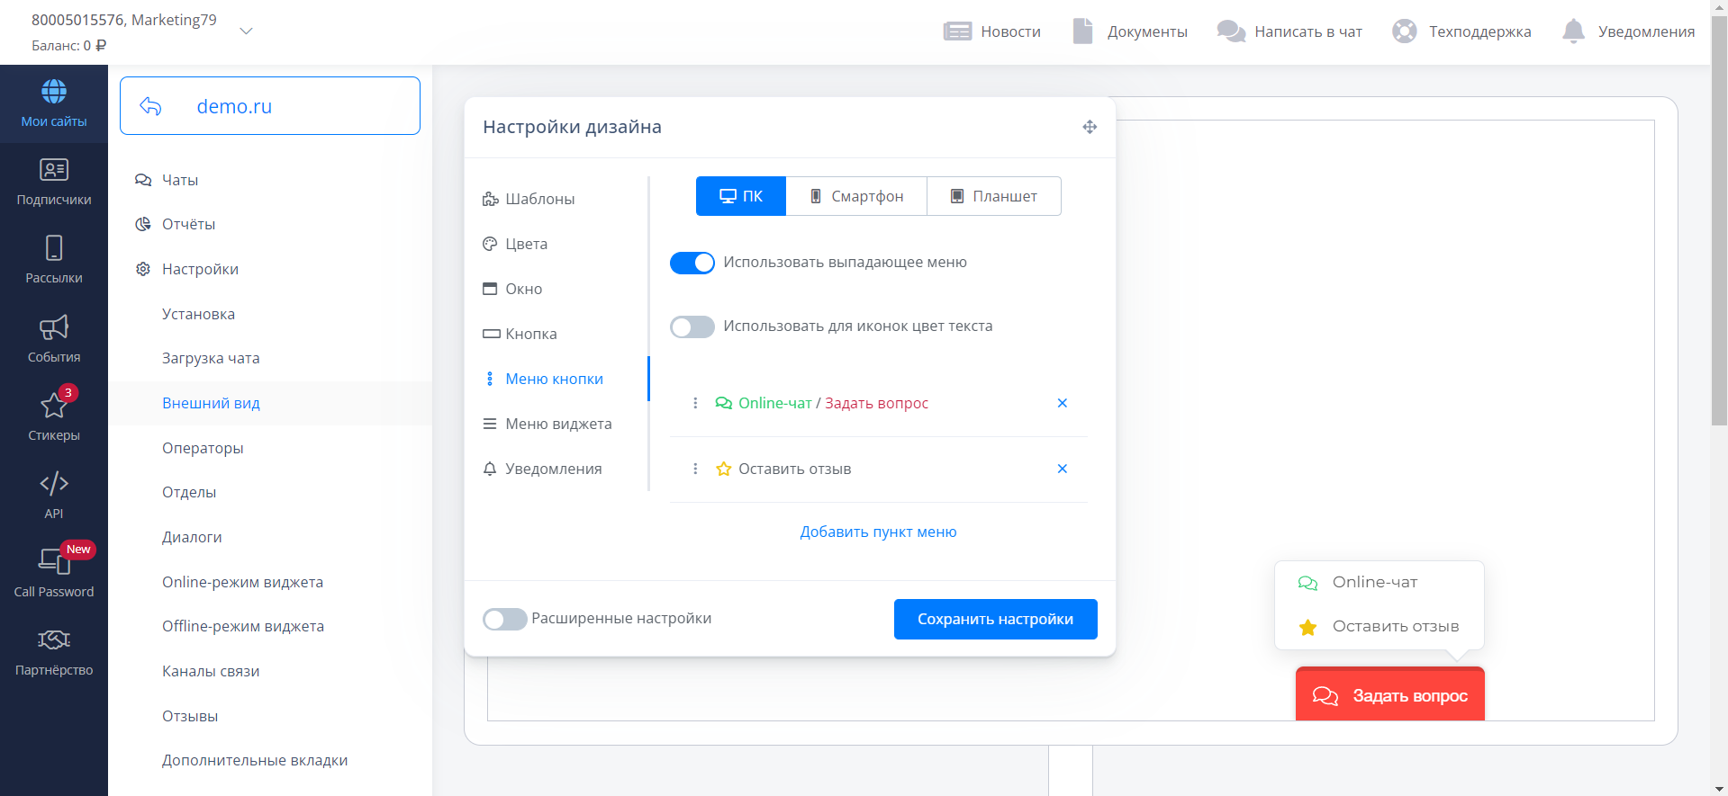This screenshot has width=1728, height=796.
Task: Delete the Оставить отзыв menu item
Action: click(x=1063, y=469)
